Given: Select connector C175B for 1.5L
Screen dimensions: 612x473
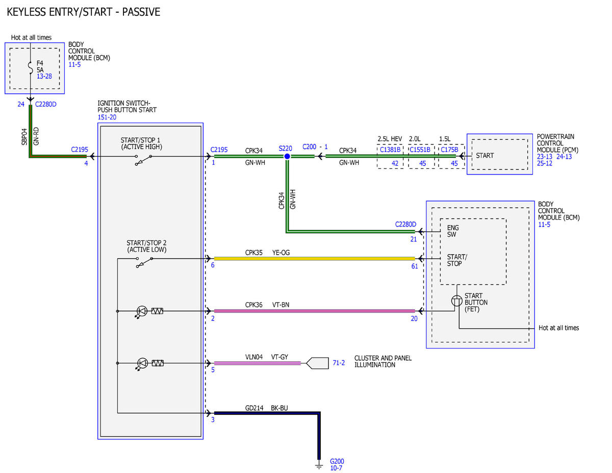Looking at the screenshot, I should 449,150.
